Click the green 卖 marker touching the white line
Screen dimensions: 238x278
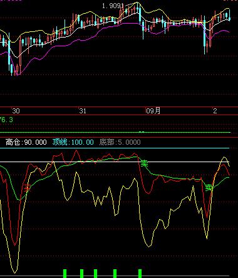[x=144, y=163]
